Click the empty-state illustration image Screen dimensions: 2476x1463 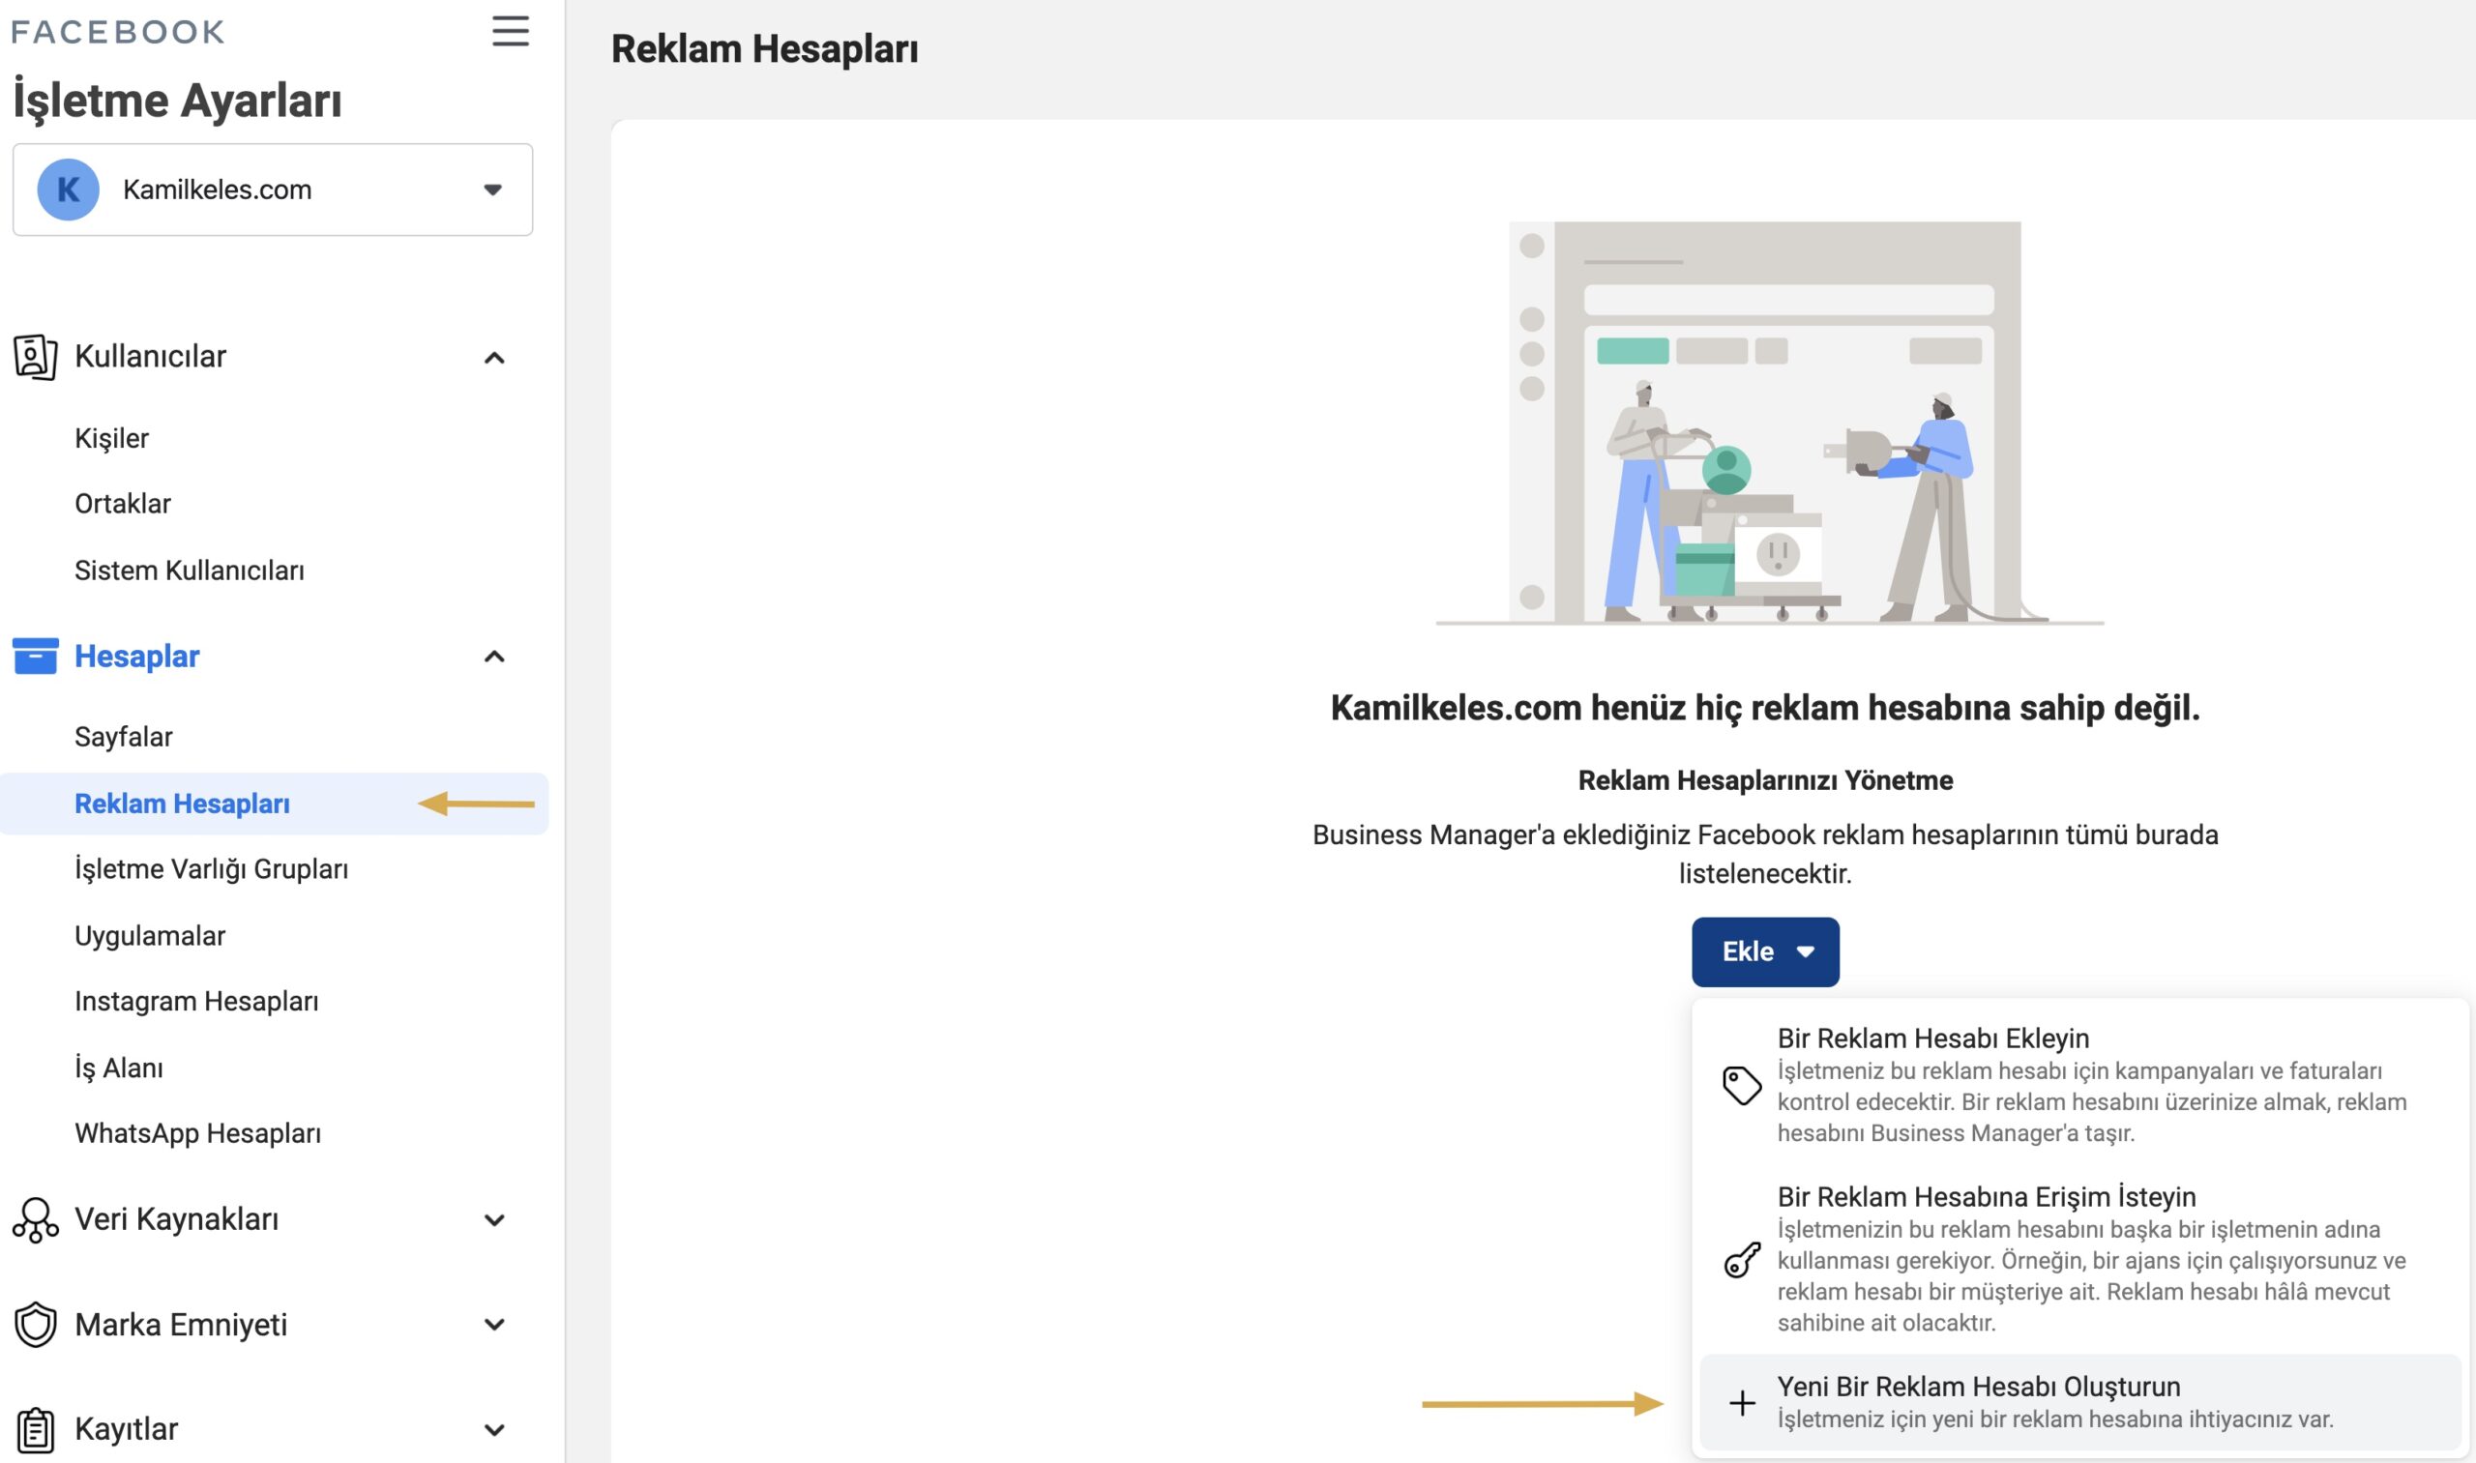tap(1768, 423)
